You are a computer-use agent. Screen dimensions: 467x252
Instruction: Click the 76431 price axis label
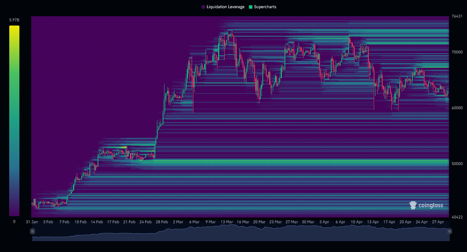click(457, 16)
